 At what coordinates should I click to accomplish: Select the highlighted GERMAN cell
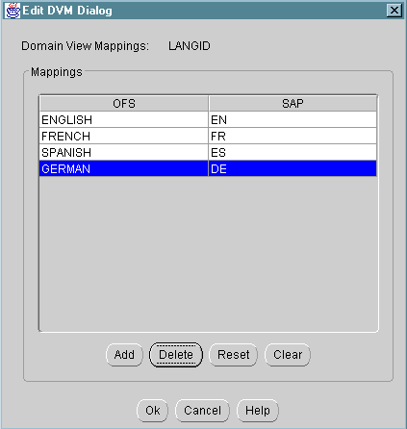[124, 168]
